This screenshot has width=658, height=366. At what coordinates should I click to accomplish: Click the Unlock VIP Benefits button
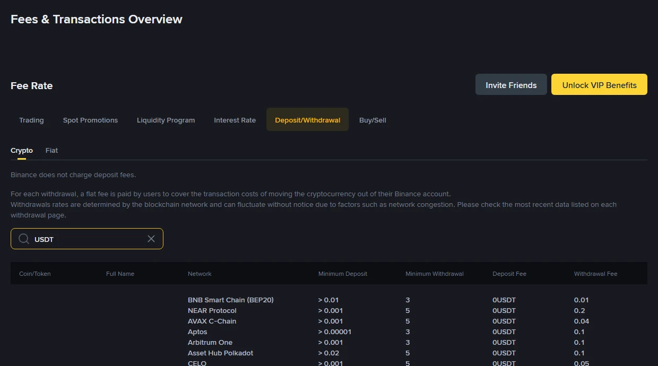pyautogui.click(x=599, y=85)
